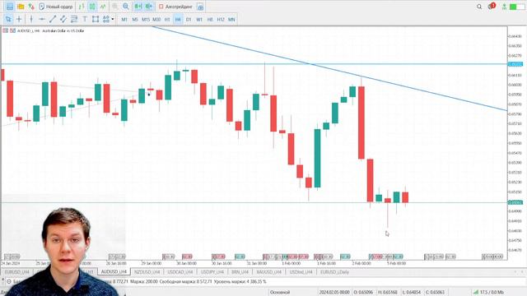Open the EURUSD_i,Daily chart tab
Screen dimensions: 527x296
pyautogui.click(x=334, y=272)
